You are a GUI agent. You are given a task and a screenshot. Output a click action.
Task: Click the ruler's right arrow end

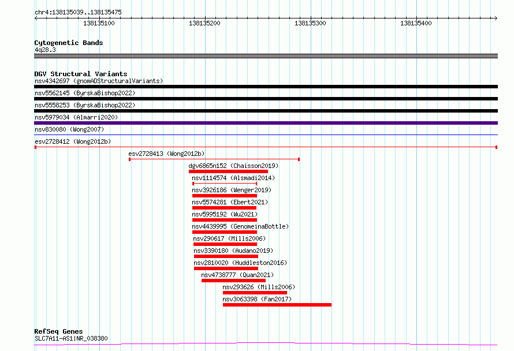(496, 18)
